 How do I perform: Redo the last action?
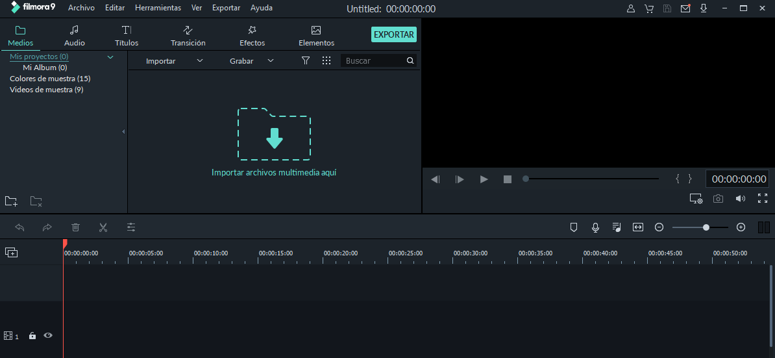point(47,227)
